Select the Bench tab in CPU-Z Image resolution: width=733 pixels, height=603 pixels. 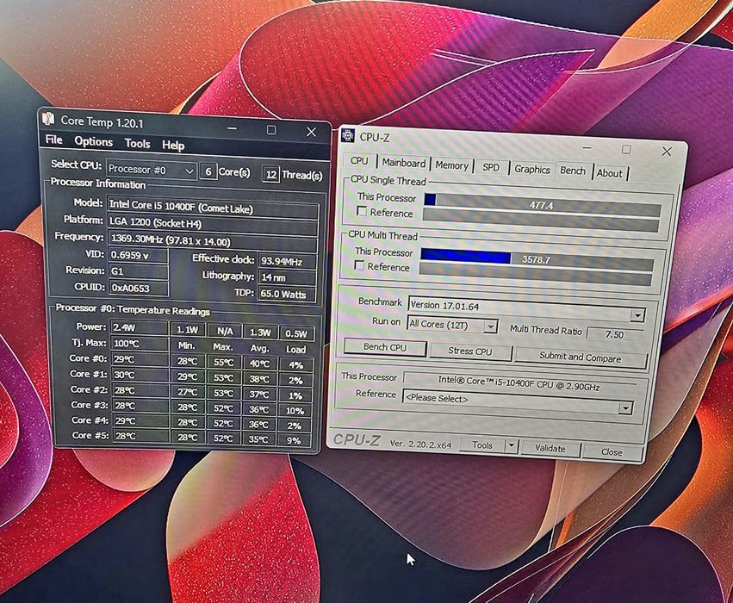click(573, 171)
